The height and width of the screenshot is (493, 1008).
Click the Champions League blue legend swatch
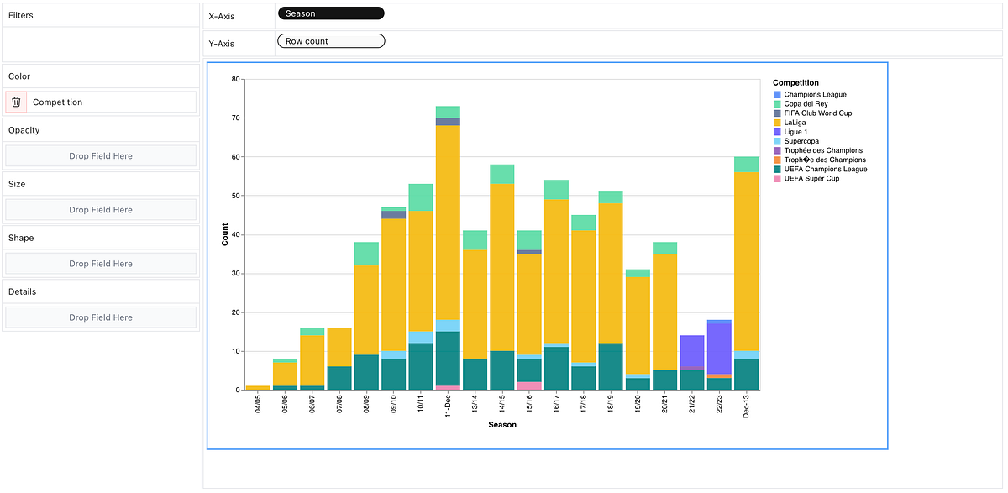tap(777, 94)
